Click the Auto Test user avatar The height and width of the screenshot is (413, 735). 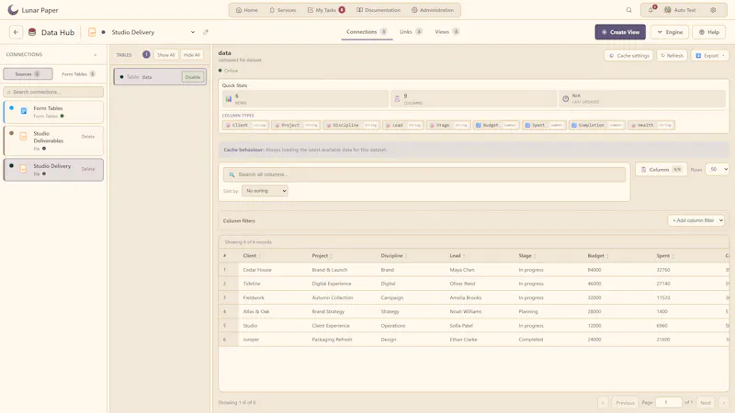pyautogui.click(x=668, y=10)
